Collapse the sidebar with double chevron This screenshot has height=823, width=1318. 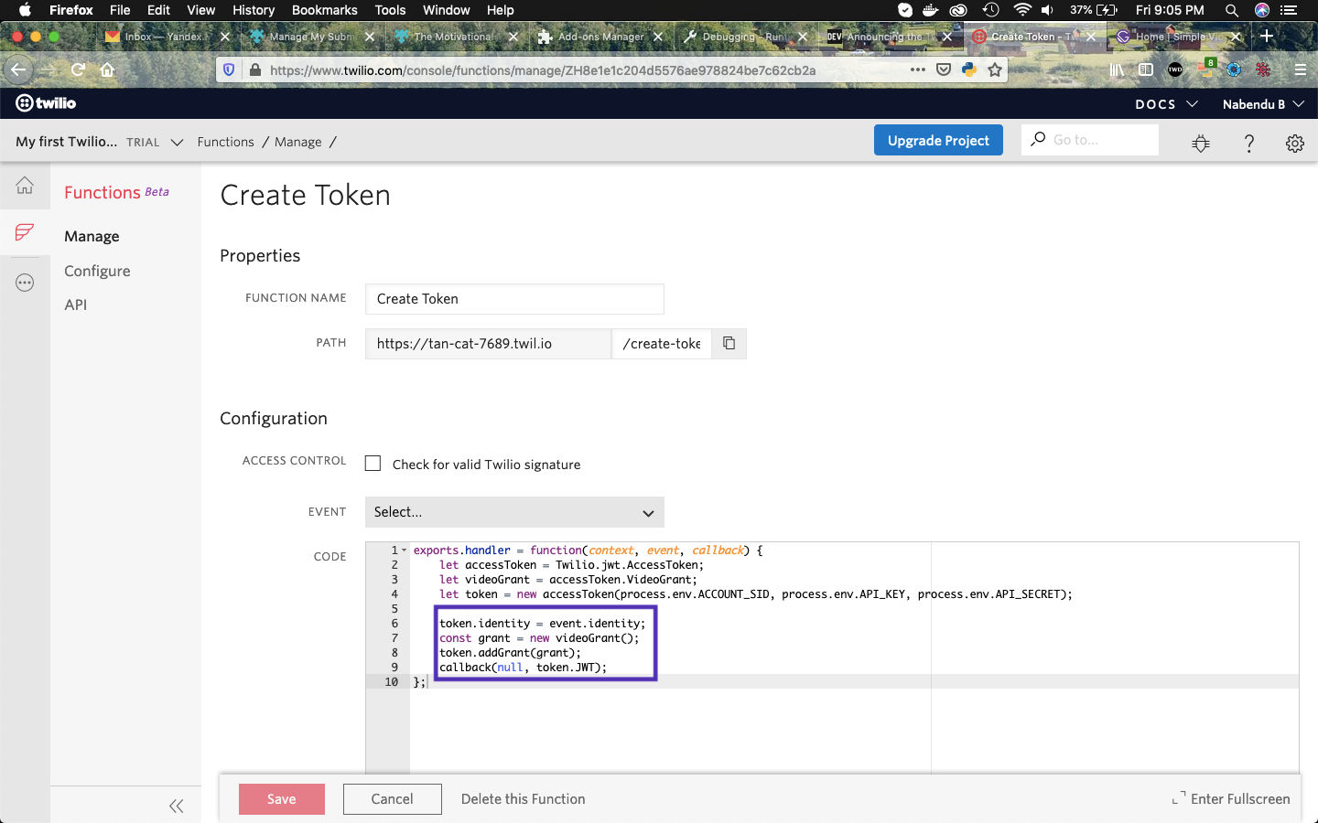pos(177,806)
